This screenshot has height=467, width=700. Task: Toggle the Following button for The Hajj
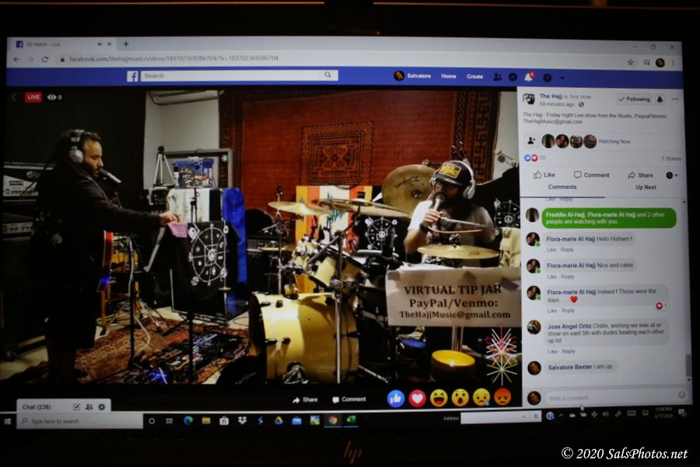point(634,99)
